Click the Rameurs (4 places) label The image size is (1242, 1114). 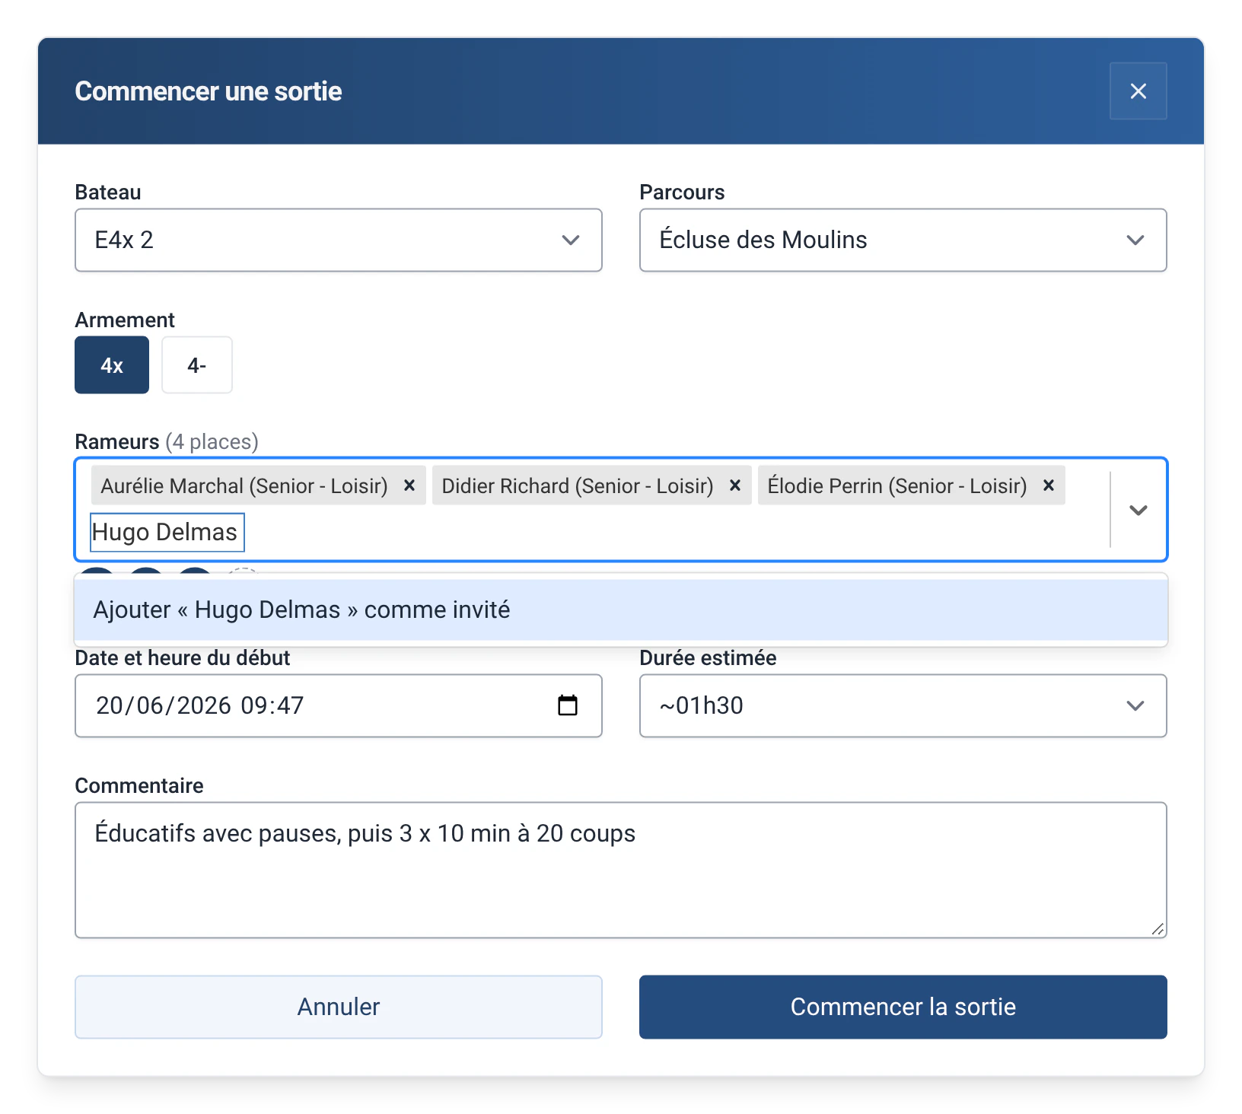[x=167, y=441]
